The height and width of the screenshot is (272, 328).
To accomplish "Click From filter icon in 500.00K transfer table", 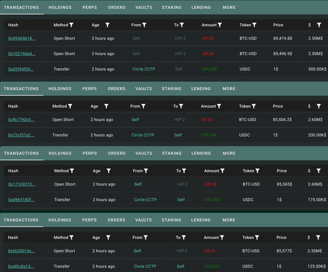I will [x=144, y=25].
